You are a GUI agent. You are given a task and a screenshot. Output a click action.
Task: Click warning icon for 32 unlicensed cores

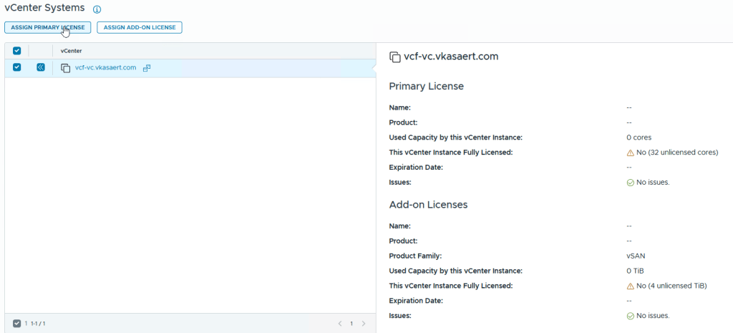[630, 153]
